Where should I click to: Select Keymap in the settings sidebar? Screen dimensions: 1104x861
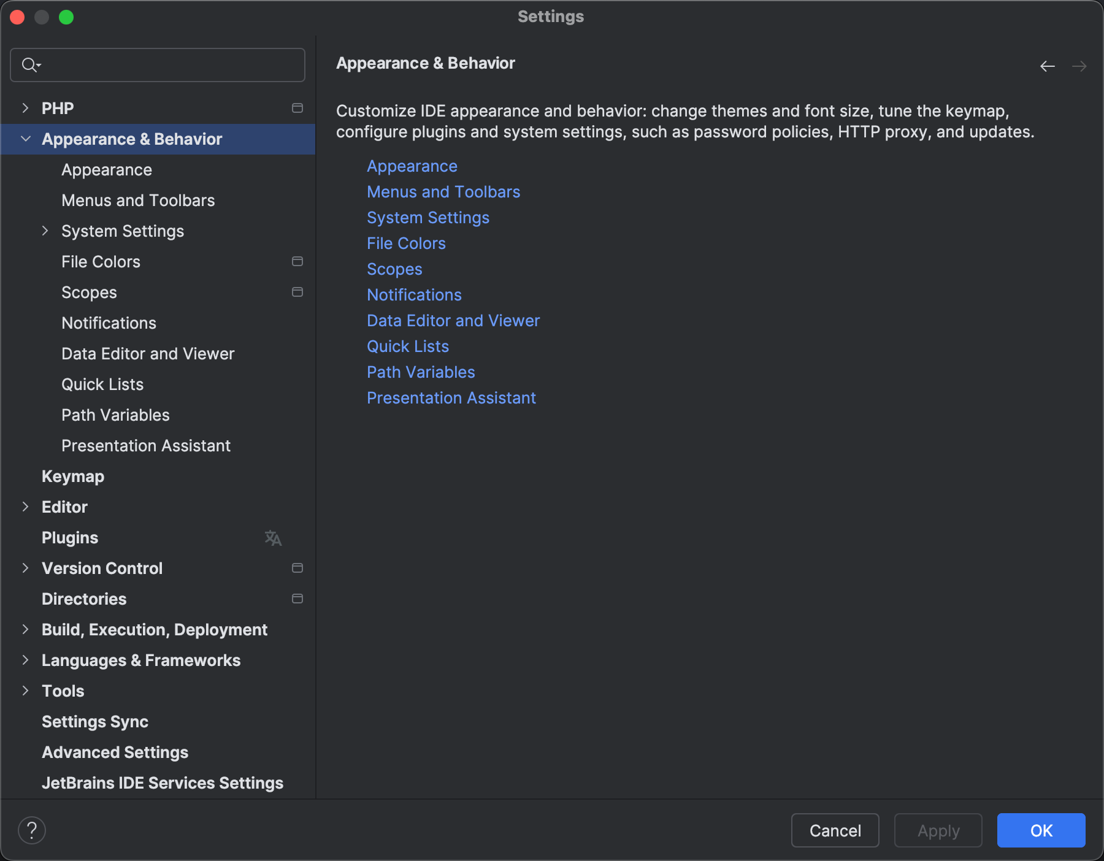pos(72,476)
